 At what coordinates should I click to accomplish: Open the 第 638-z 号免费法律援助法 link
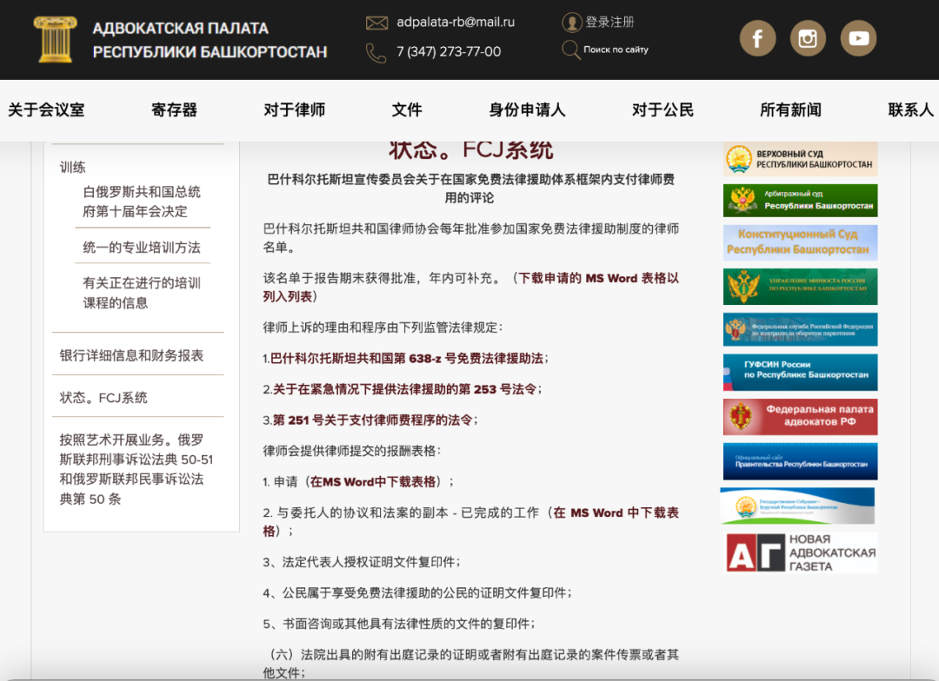tap(407, 358)
